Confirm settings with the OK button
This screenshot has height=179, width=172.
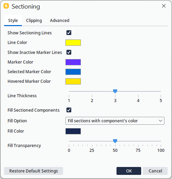129,171
